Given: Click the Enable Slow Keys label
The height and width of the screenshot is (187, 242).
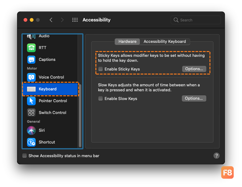Looking at the screenshot, I should pyautogui.click(x=121, y=98).
